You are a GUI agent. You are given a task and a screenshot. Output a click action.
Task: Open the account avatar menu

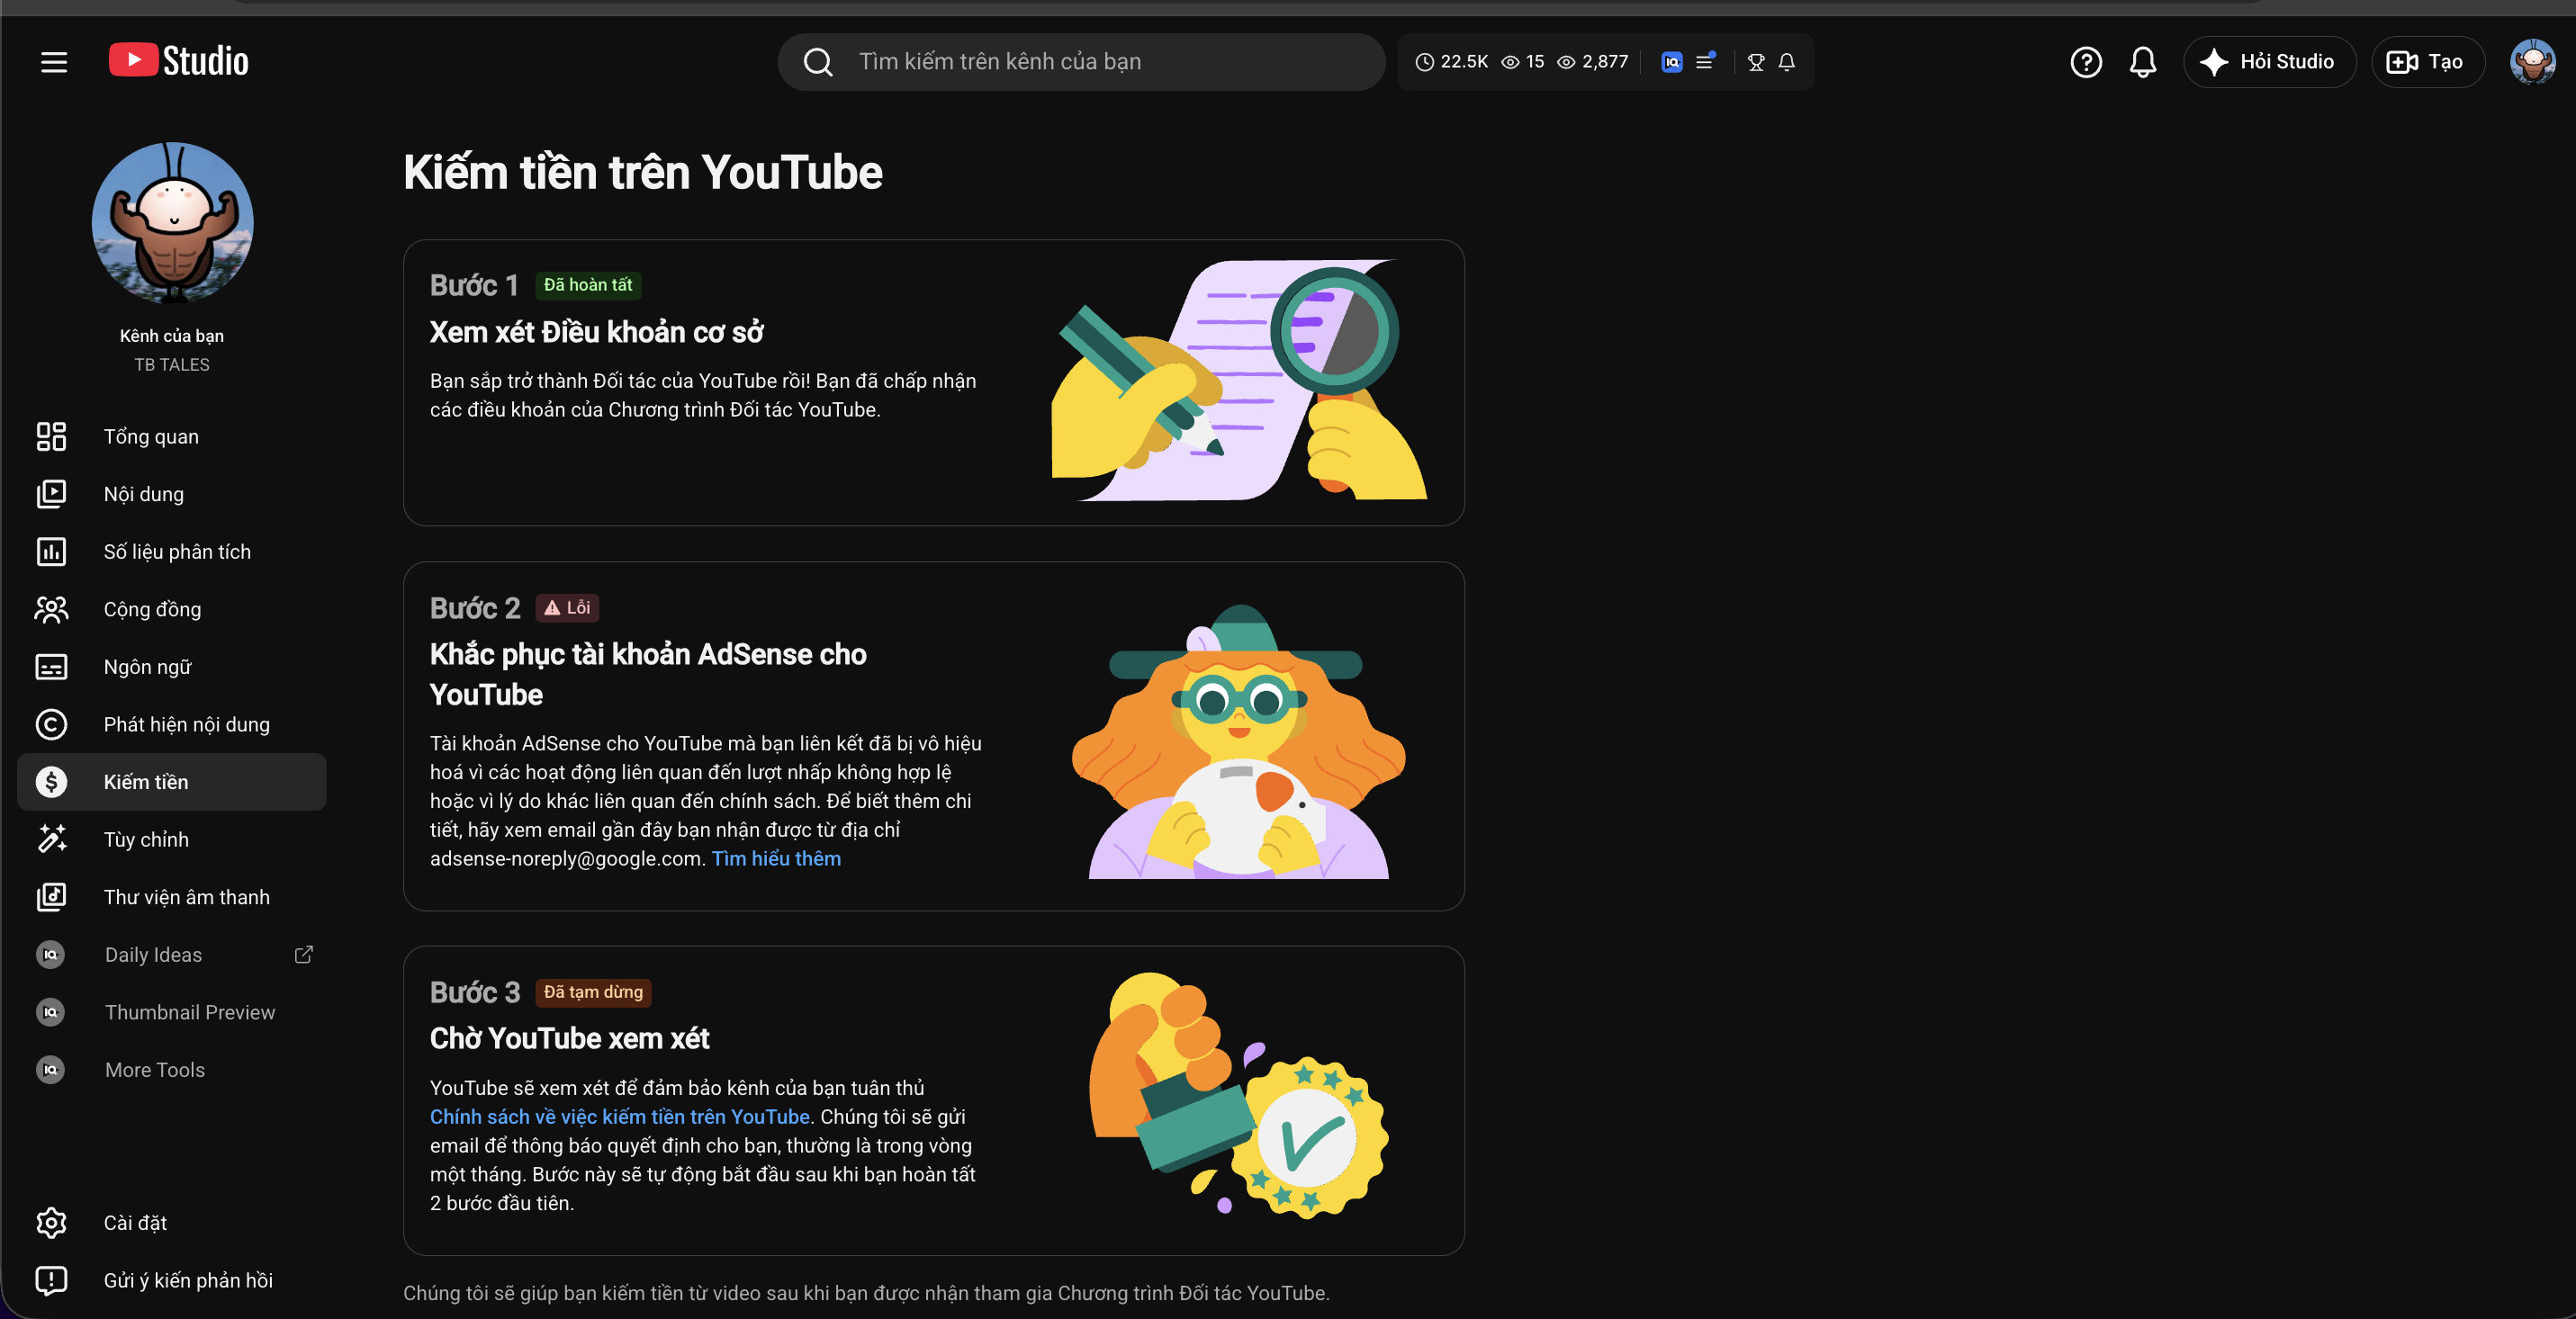2533,62
